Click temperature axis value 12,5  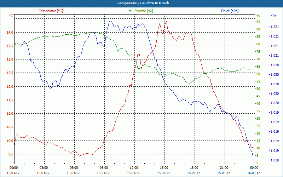click(x=10, y=73)
